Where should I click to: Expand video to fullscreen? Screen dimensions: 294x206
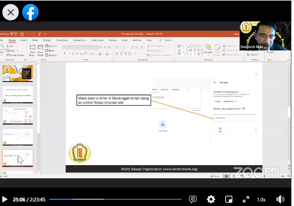tap(246, 199)
